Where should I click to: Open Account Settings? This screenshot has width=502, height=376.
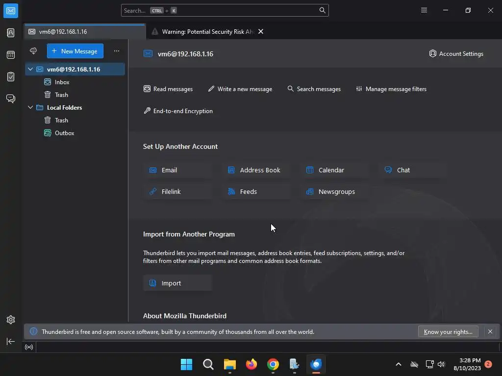click(456, 54)
